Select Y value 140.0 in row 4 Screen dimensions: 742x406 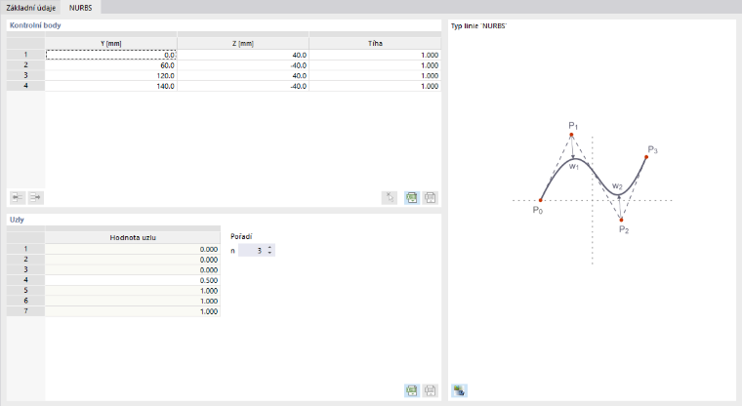(x=111, y=86)
